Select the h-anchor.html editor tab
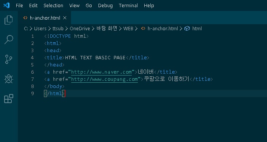Viewport: 267px width, 142px height. click(45, 18)
